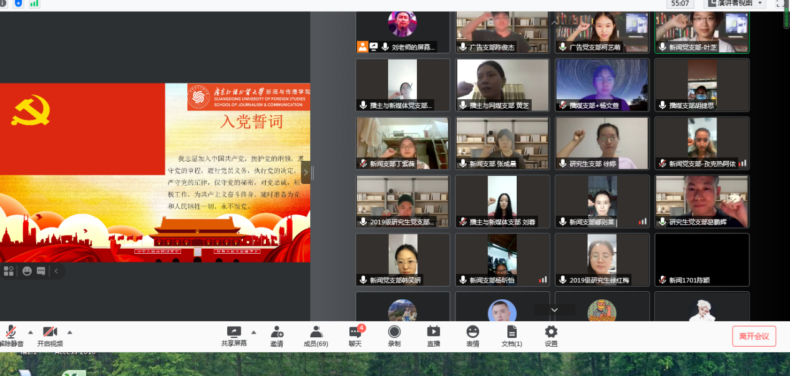Click the 离开会议 leave meeting button
The height and width of the screenshot is (376, 790).
coord(754,336)
